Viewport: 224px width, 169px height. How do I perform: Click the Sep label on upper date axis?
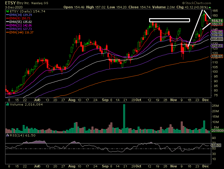click(105, 100)
